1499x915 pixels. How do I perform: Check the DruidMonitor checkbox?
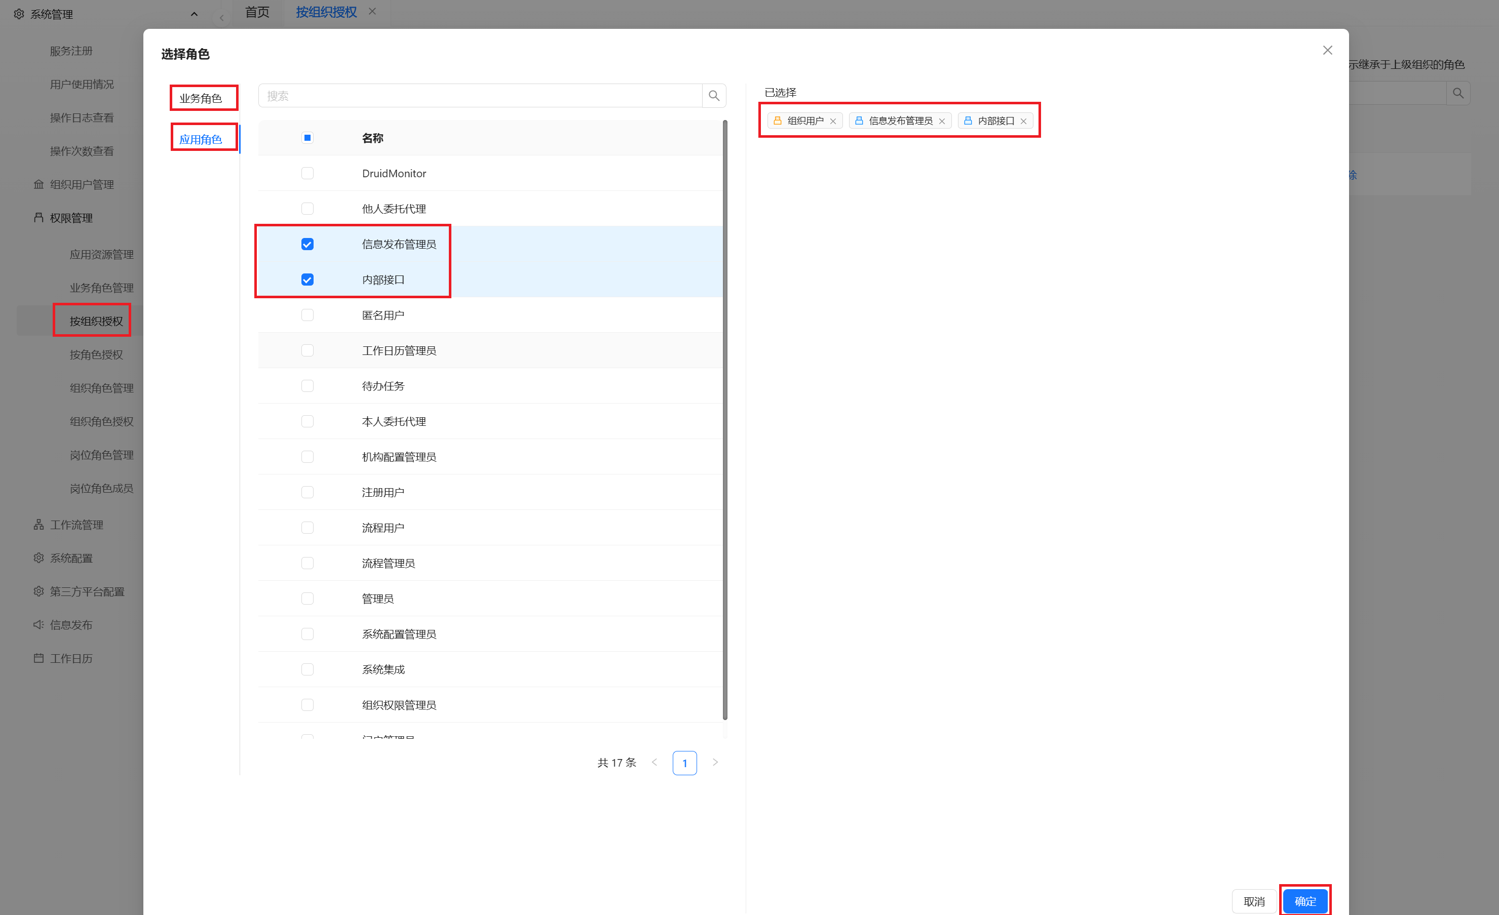point(307,173)
